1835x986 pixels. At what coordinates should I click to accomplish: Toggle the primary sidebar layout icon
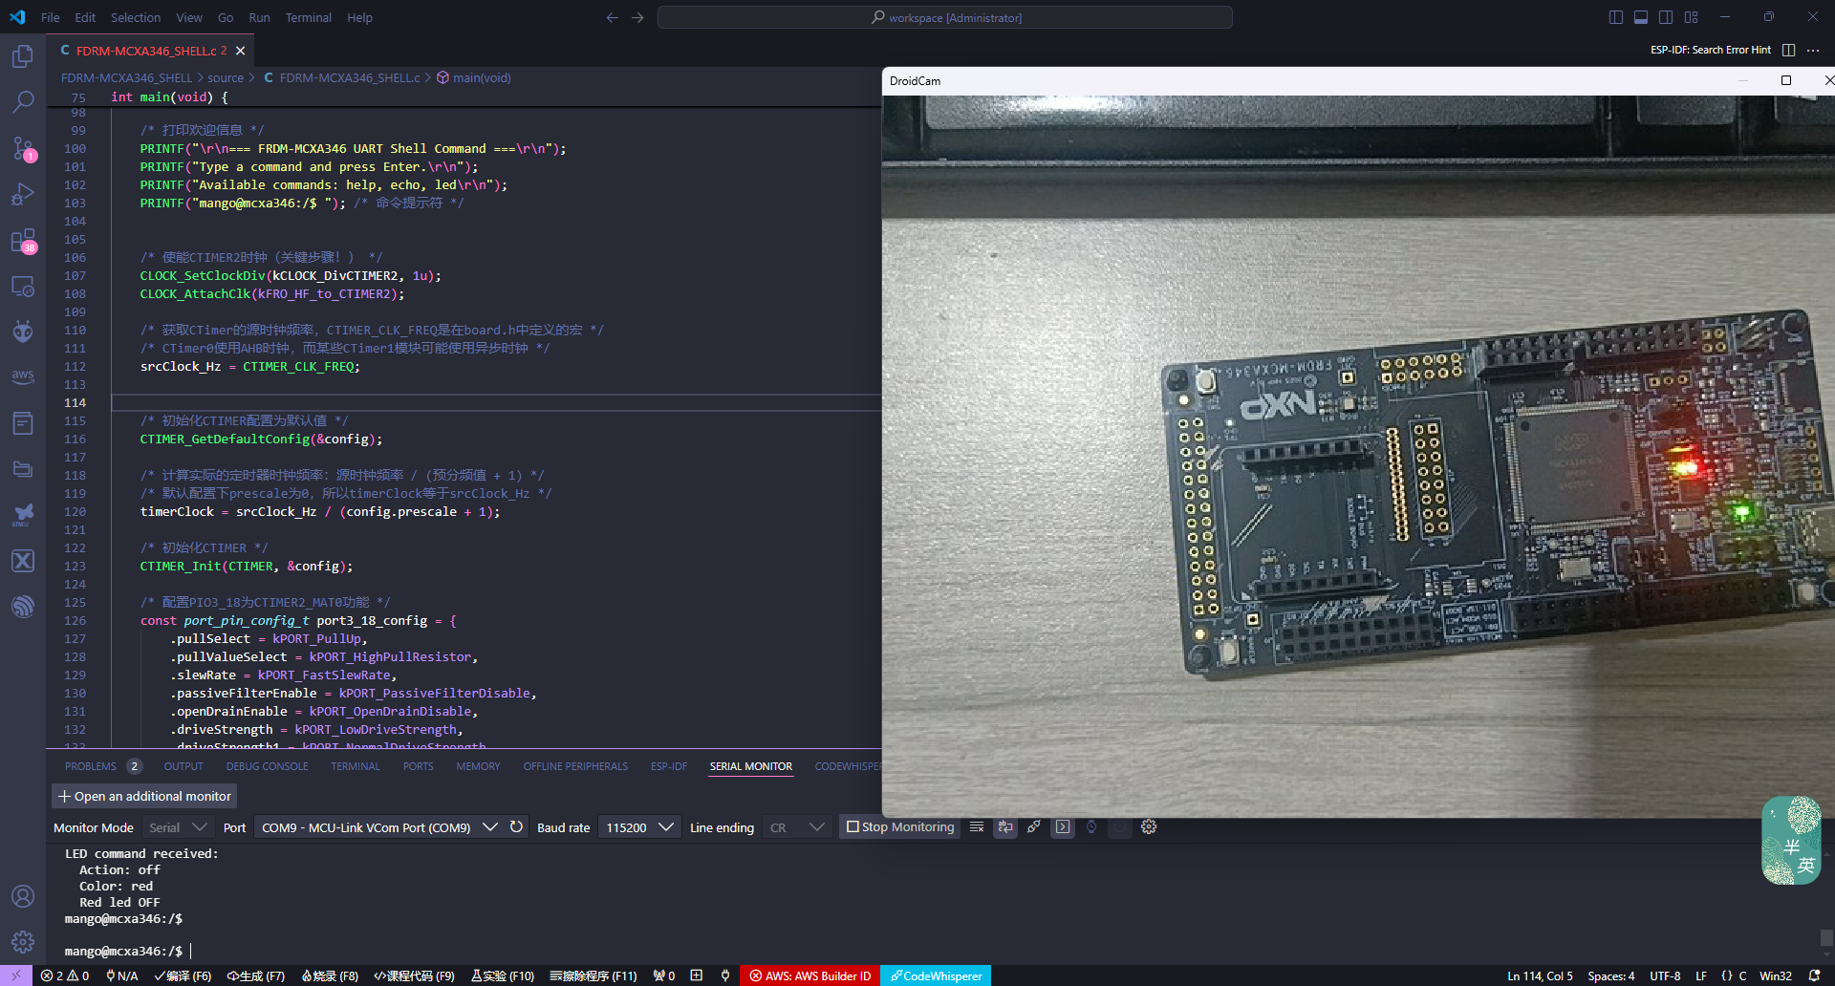(1616, 17)
